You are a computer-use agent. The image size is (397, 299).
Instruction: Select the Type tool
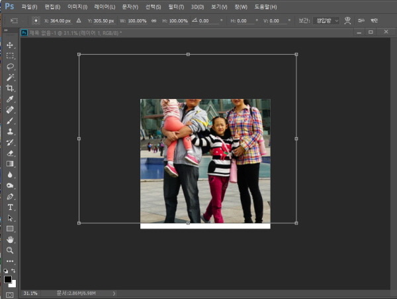click(10, 207)
